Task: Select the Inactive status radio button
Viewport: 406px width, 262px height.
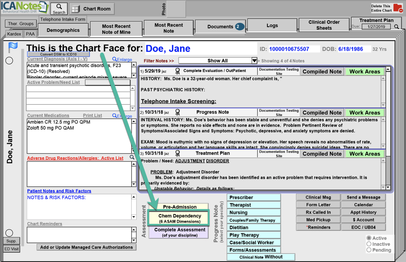Action: 369,244
